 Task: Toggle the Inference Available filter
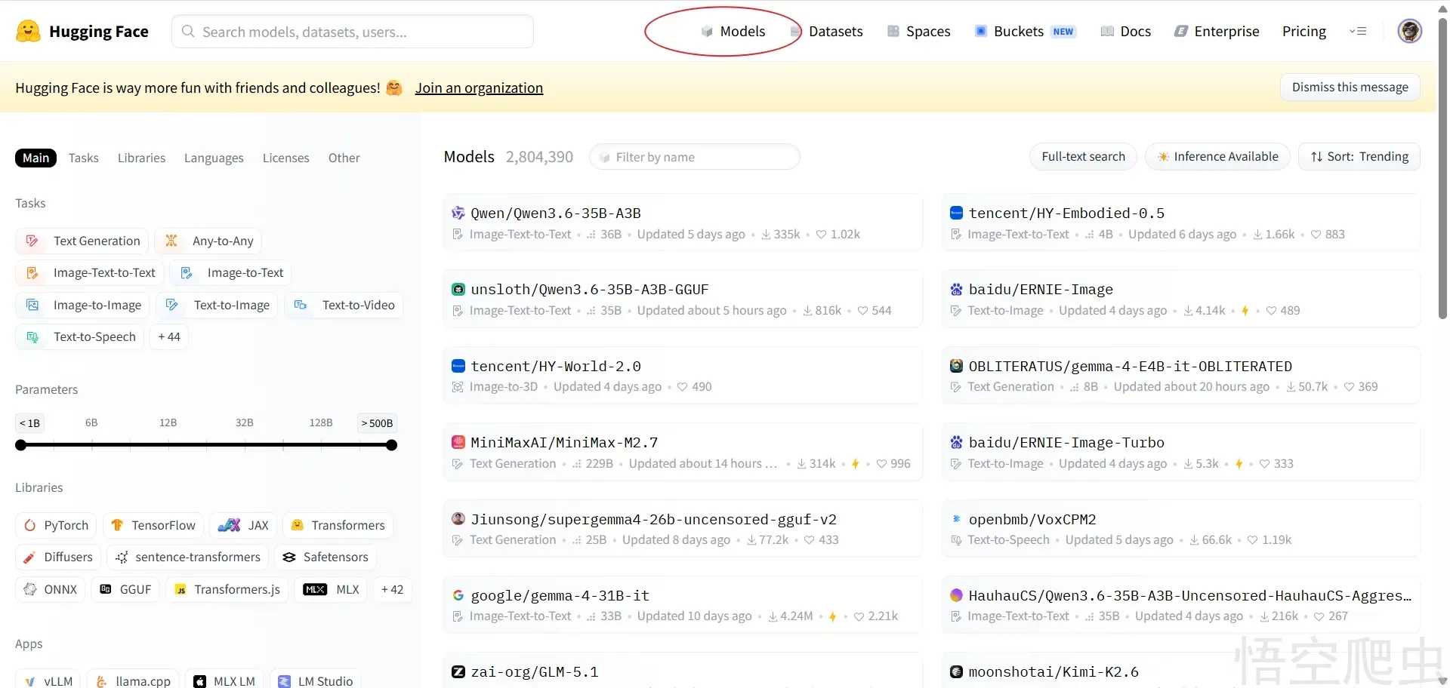(1217, 157)
